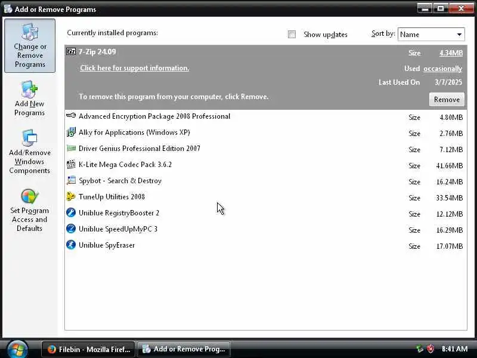Viewport: 477px width, 358px height.
Task: Open the Sort by Name dropdown
Action: pos(431,35)
